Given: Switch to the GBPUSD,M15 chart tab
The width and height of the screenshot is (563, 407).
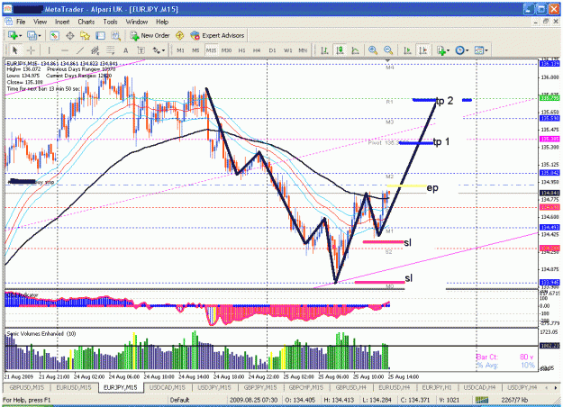Looking at the screenshot, I should click(x=27, y=387).
